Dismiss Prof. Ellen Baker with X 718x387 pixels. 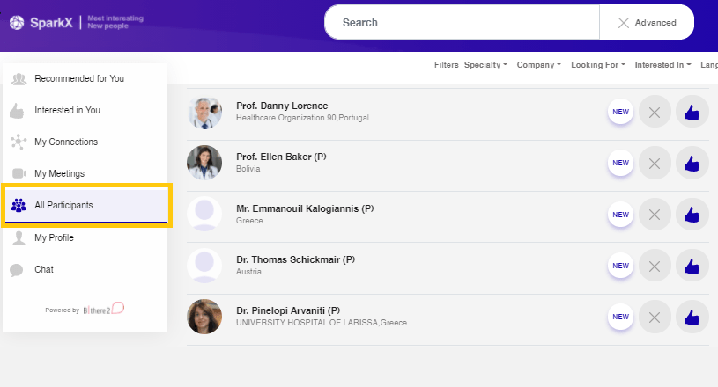coord(655,163)
